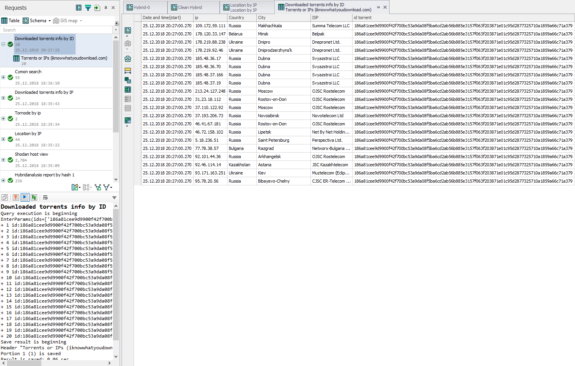This screenshot has height=366, width=575.
Task: Toggle the green bars log display button
Action: pos(34,197)
